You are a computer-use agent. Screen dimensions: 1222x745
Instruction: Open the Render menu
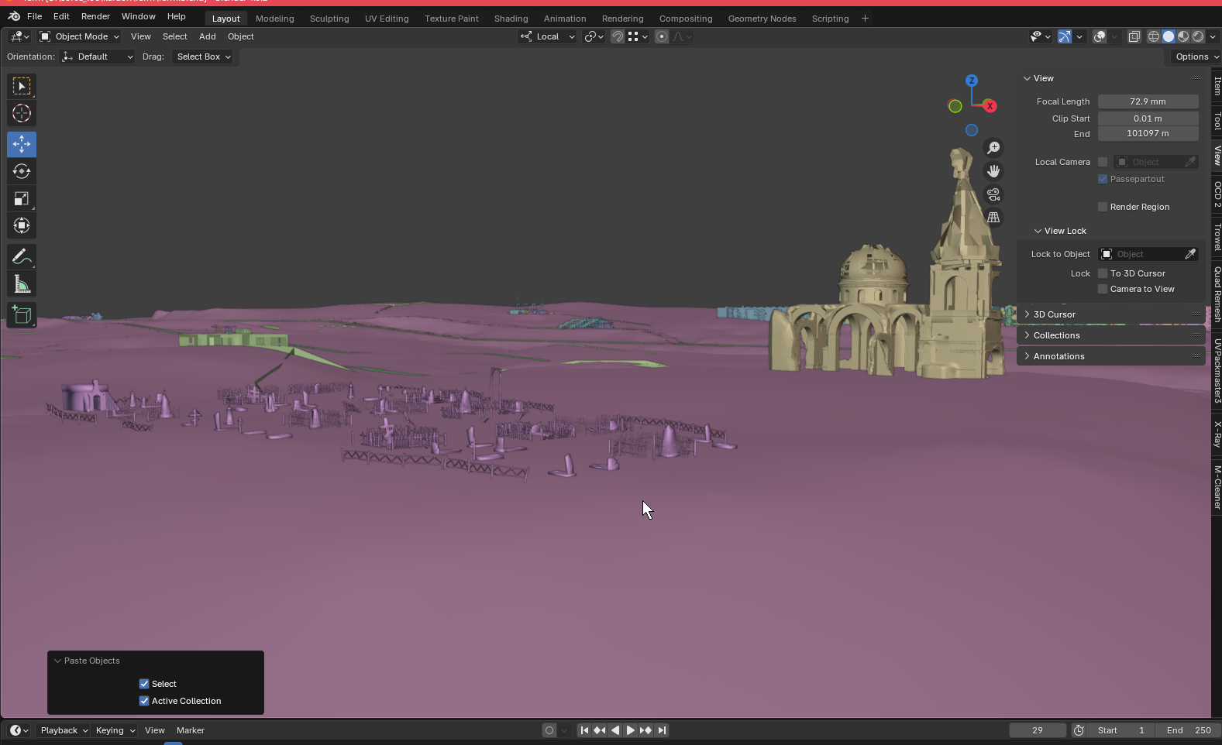pos(95,16)
